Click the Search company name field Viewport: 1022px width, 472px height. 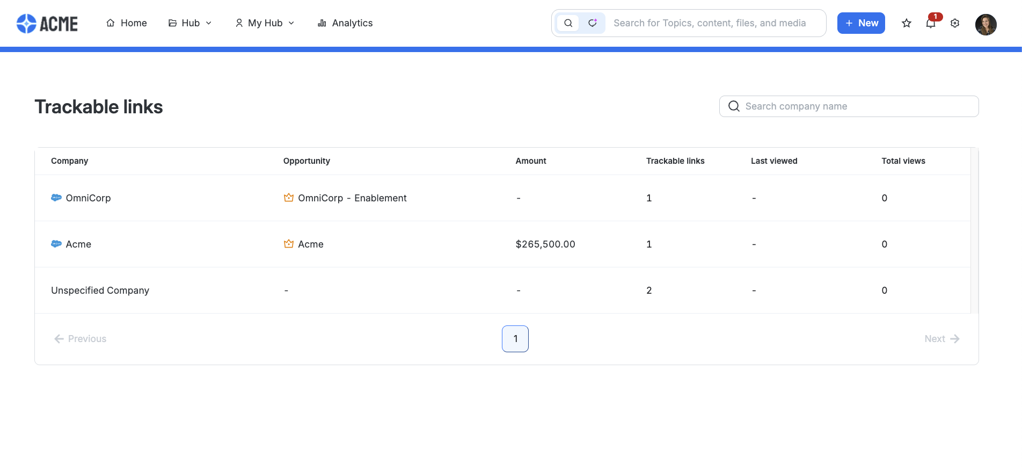pos(849,106)
